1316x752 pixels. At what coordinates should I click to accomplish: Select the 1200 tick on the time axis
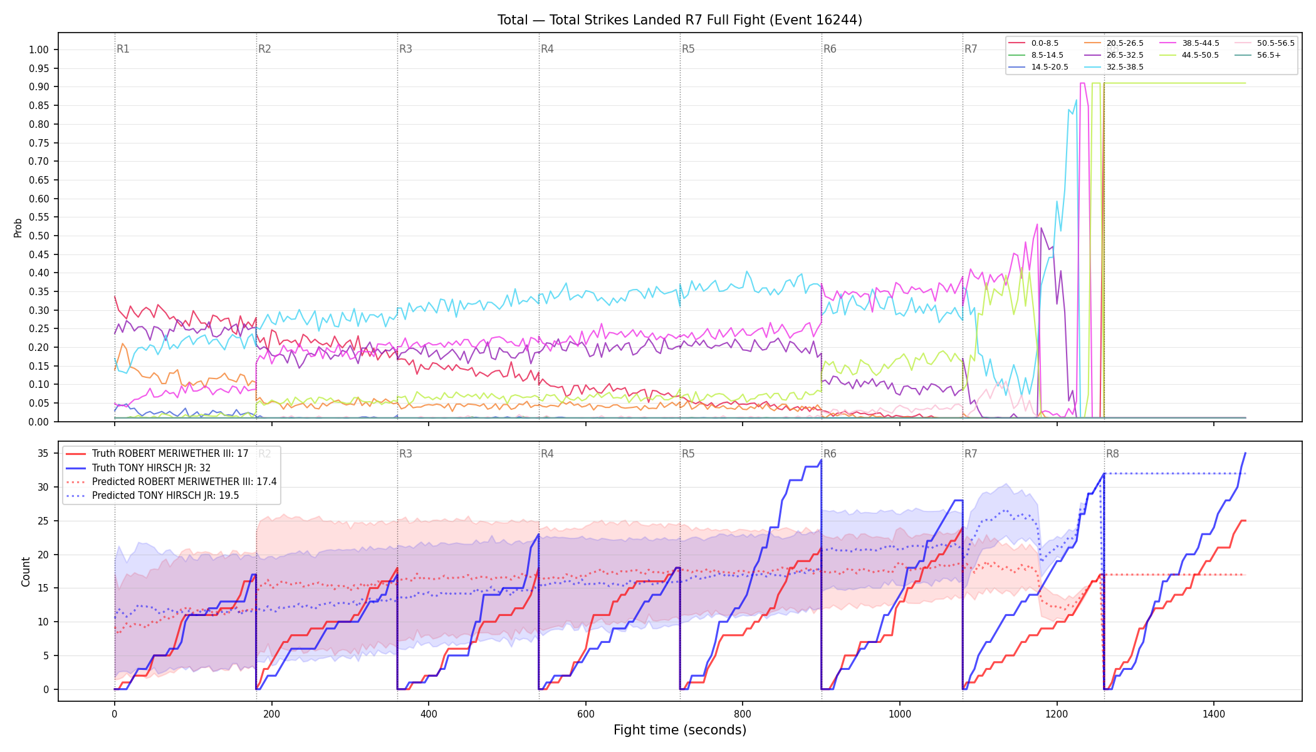1057,714
